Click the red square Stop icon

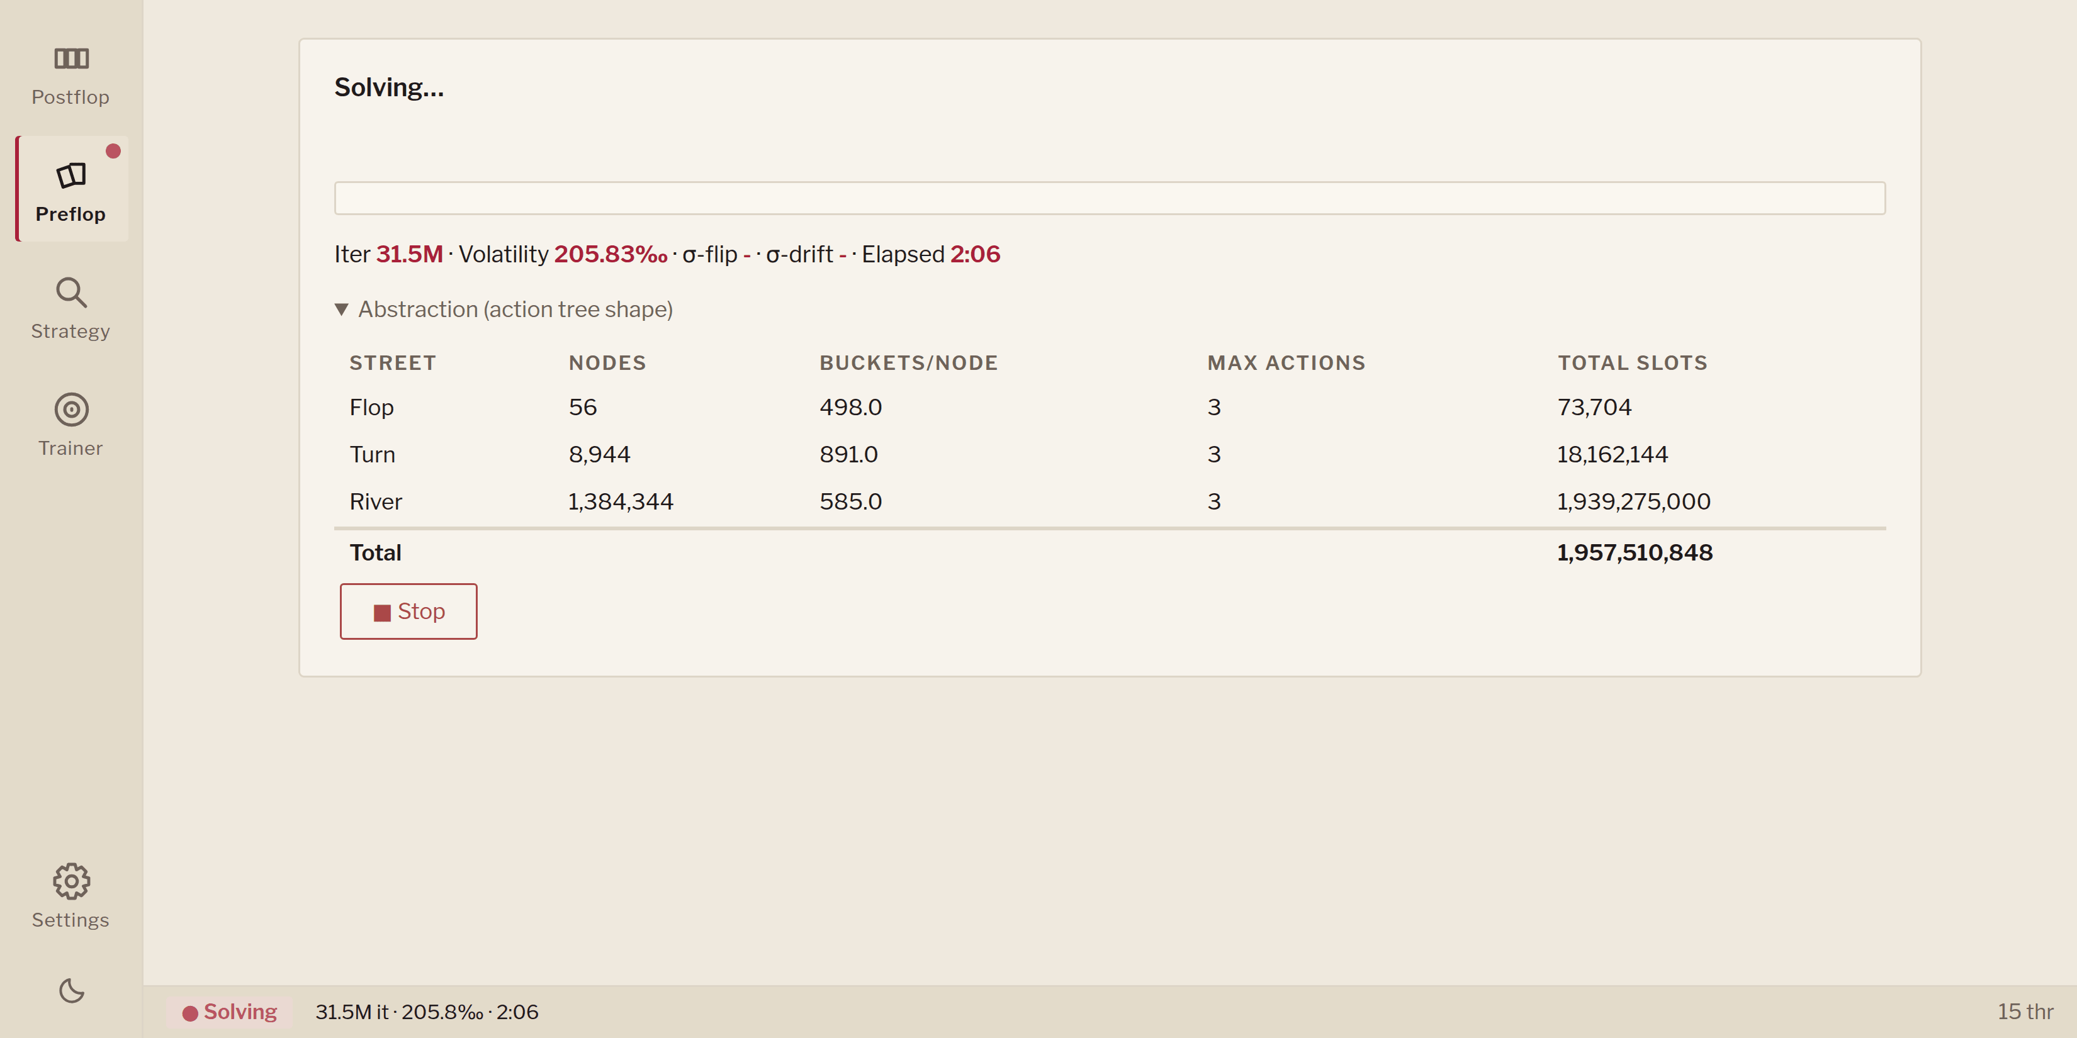382,613
